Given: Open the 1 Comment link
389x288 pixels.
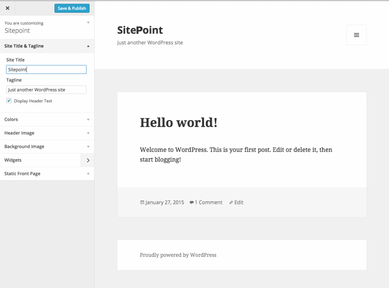Looking at the screenshot, I should click(209, 203).
